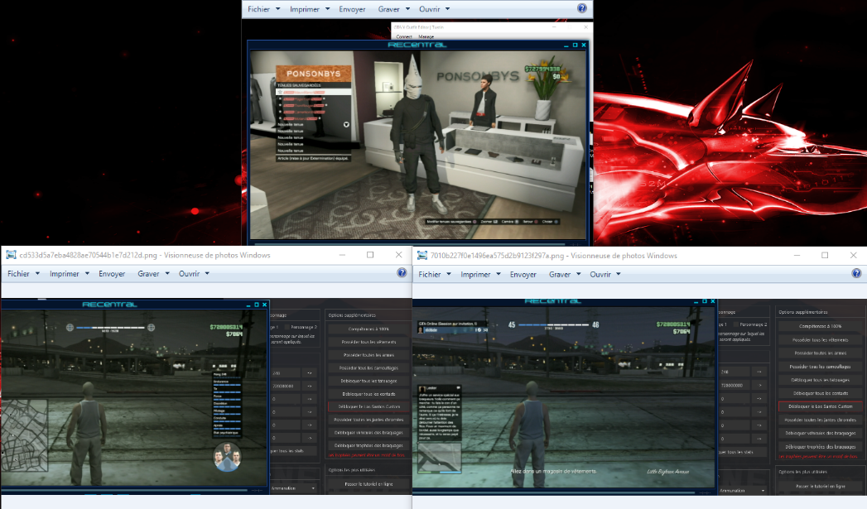The height and width of the screenshot is (509, 867).
Task: Click Envoyer in the cd533d5a window
Action: (x=112, y=274)
